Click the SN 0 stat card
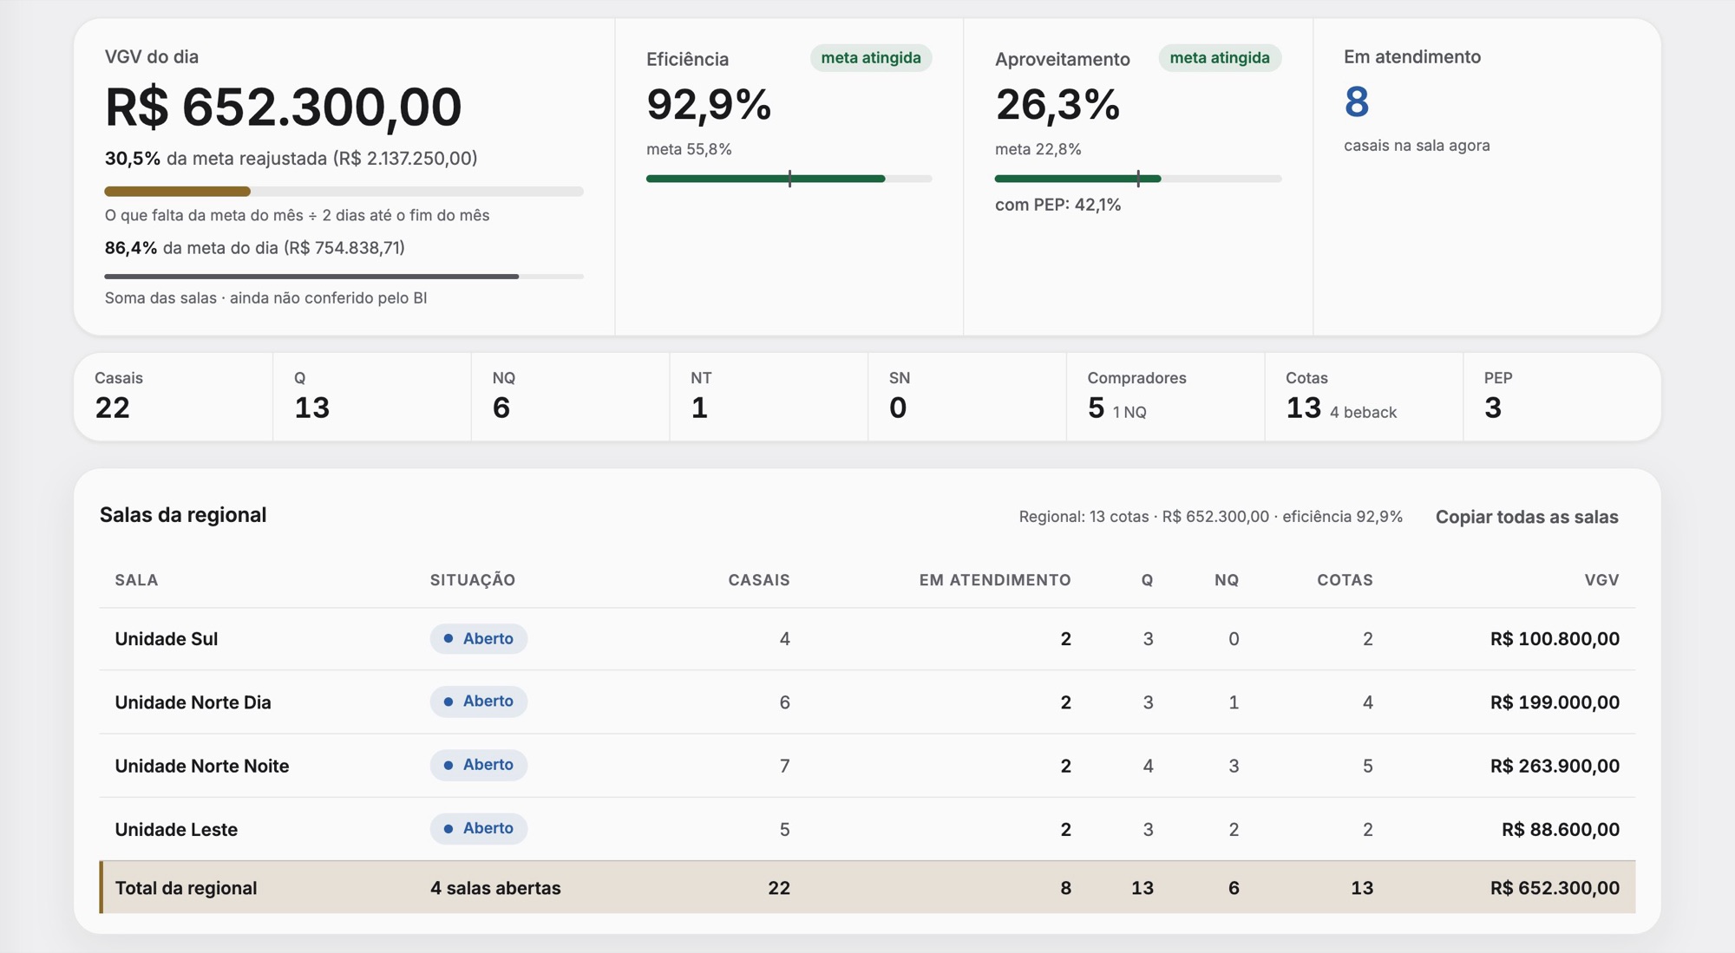The height and width of the screenshot is (953, 1735). click(x=967, y=396)
